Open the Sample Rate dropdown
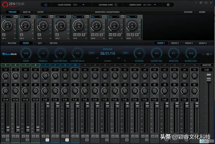Viewport: 215px width, 144px height. (155, 5)
